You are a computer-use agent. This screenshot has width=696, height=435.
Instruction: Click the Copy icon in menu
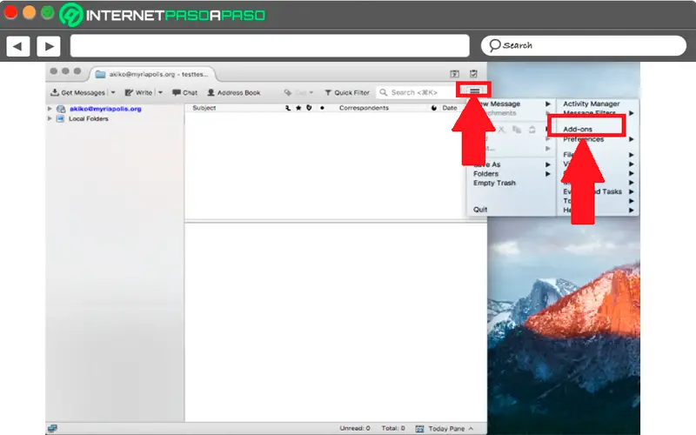click(x=517, y=130)
